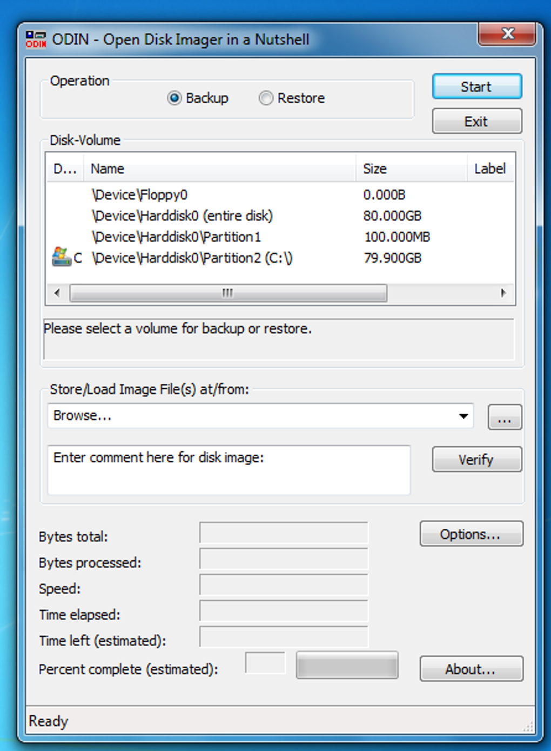Click the 80.000GB size cell

392,216
